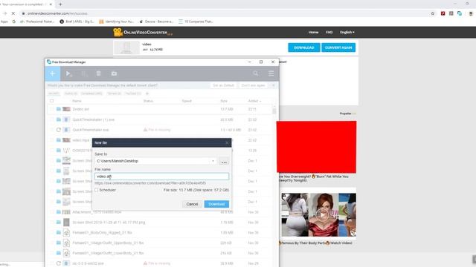Select the Attachment mov download row
Screen dimensions: 476x267
point(160,212)
